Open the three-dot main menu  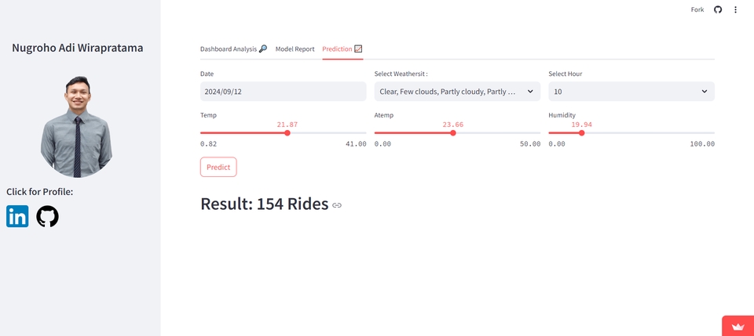click(x=736, y=9)
